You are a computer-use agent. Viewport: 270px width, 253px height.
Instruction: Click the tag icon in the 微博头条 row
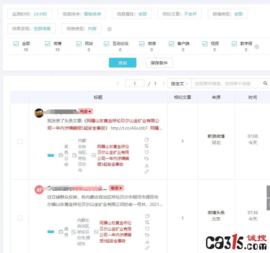(x=147, y=235)
